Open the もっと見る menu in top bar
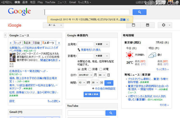Image resolution: width=180 pixels, height=118 pixels. [x=84, y=2]
